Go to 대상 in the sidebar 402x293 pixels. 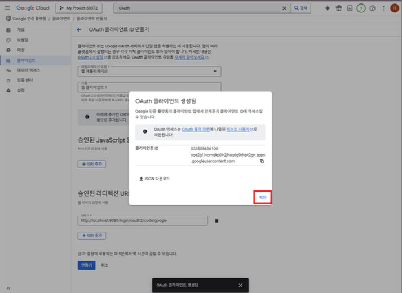(21, 50)
